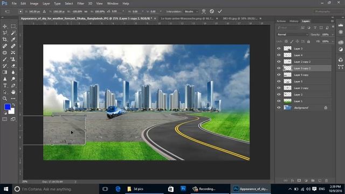Select Layer 2 copy thumbnail
This screenshot has height=194, width=345.
[x=287, y=88]
